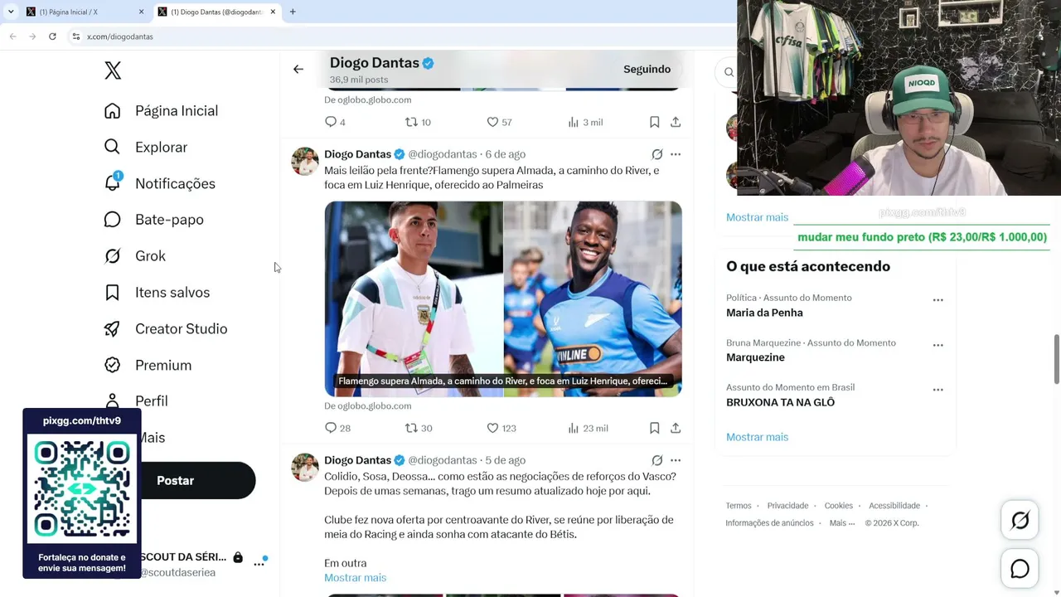Open Premium verified badge icon
1061x597 pixels.
click(x=113, y=365)
